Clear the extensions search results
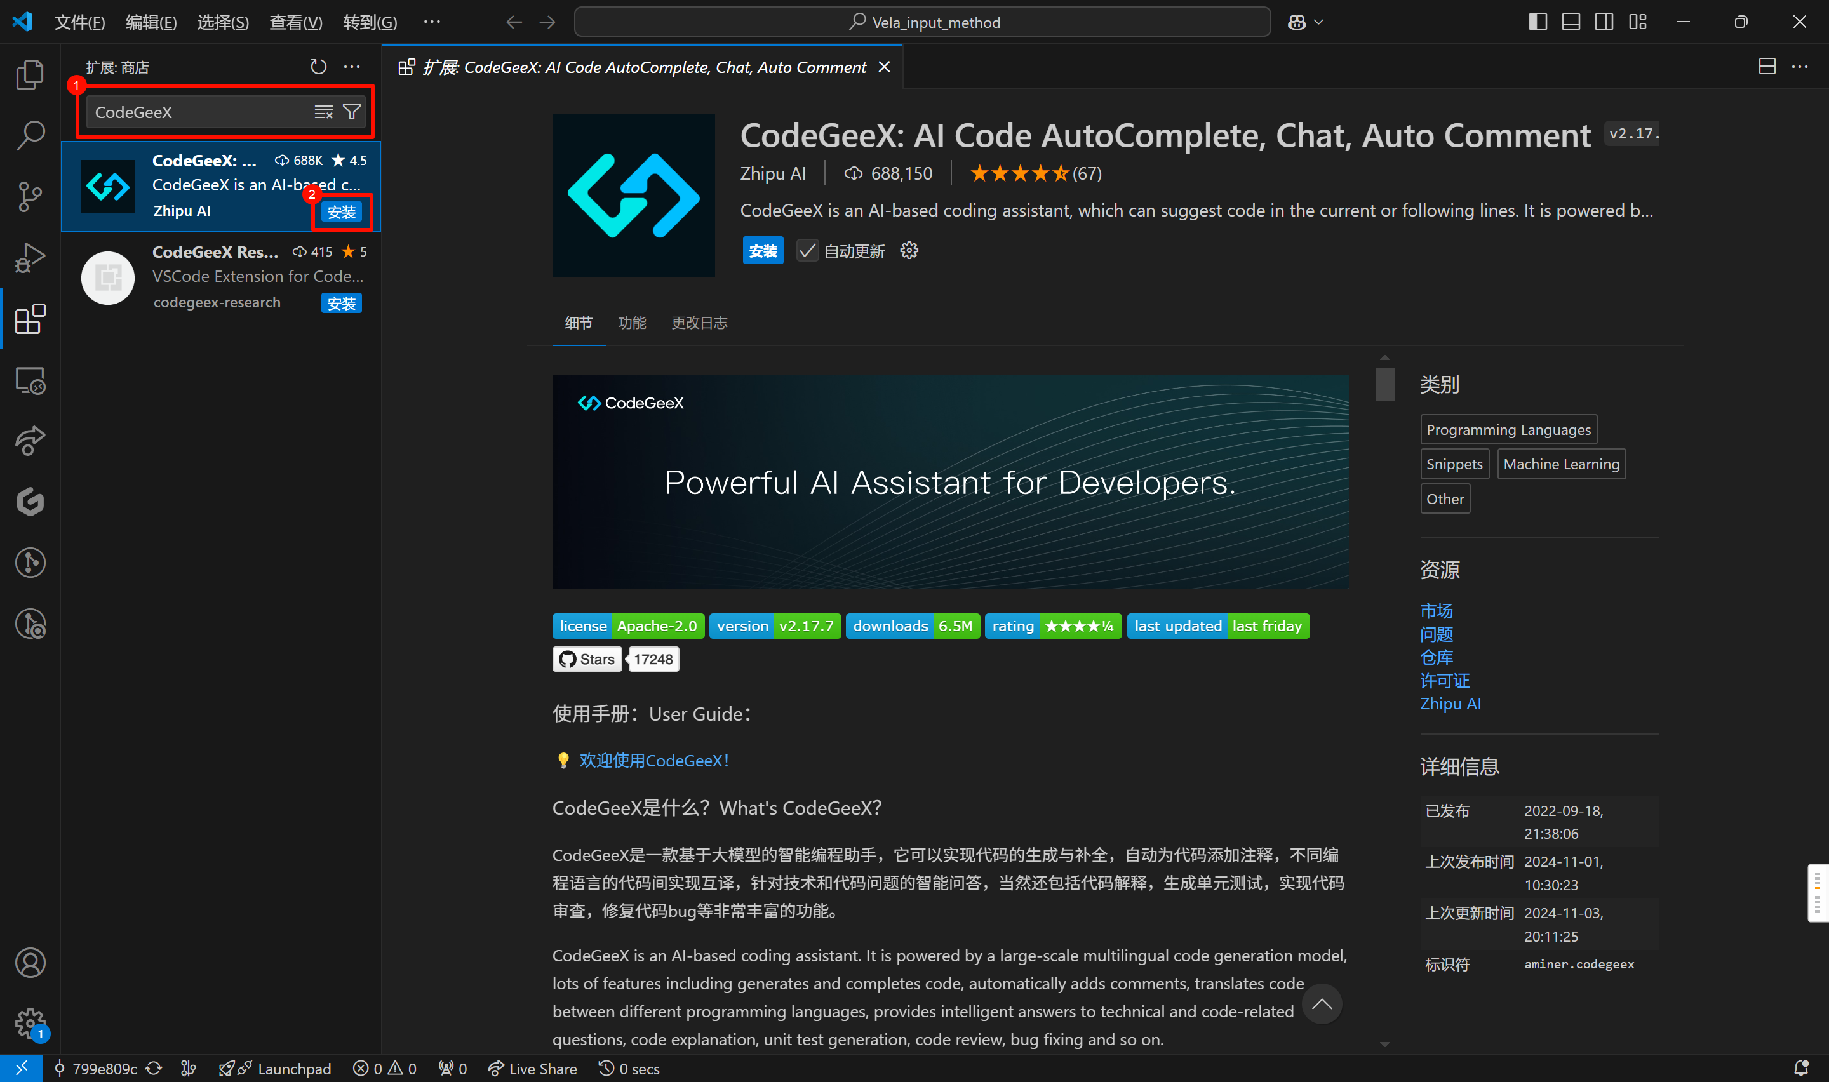Viewport: 1829px width, 1082px height. [323, 112]
